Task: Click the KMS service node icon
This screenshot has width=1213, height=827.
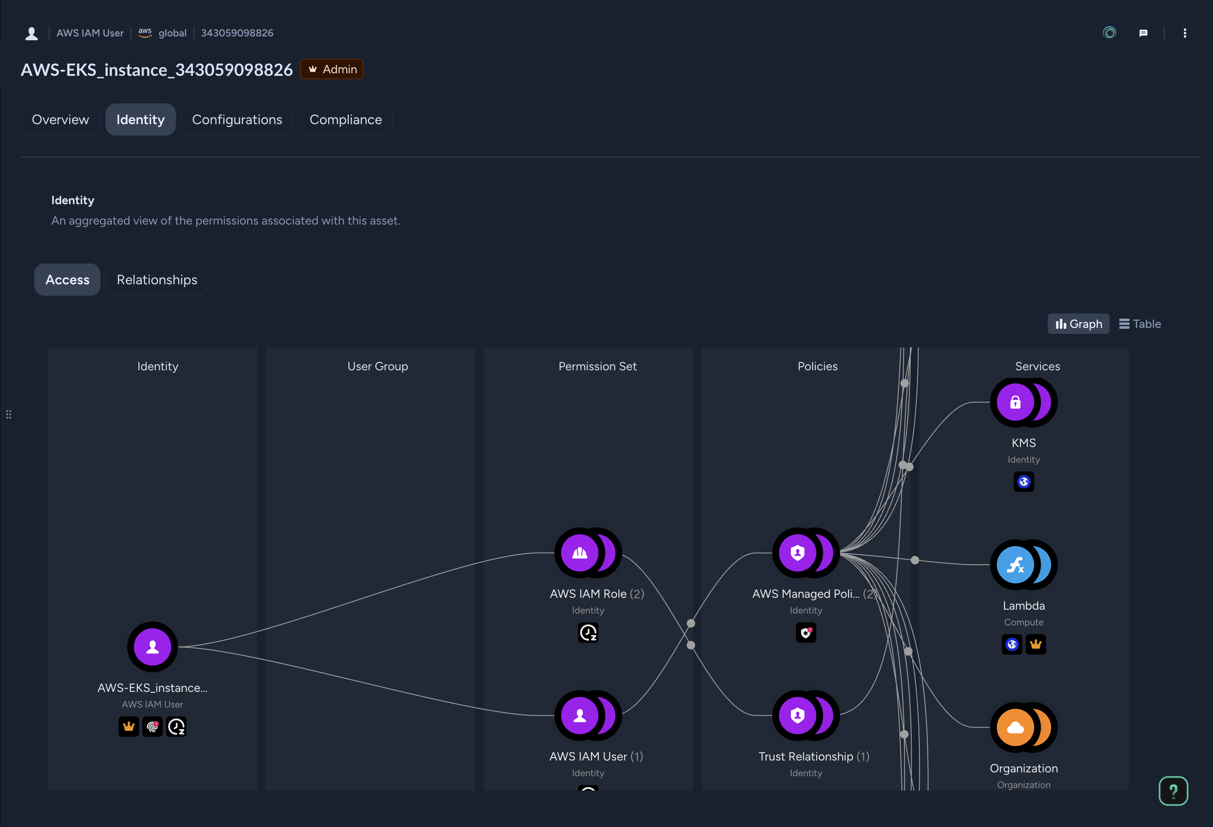Action: (1015, 402)
